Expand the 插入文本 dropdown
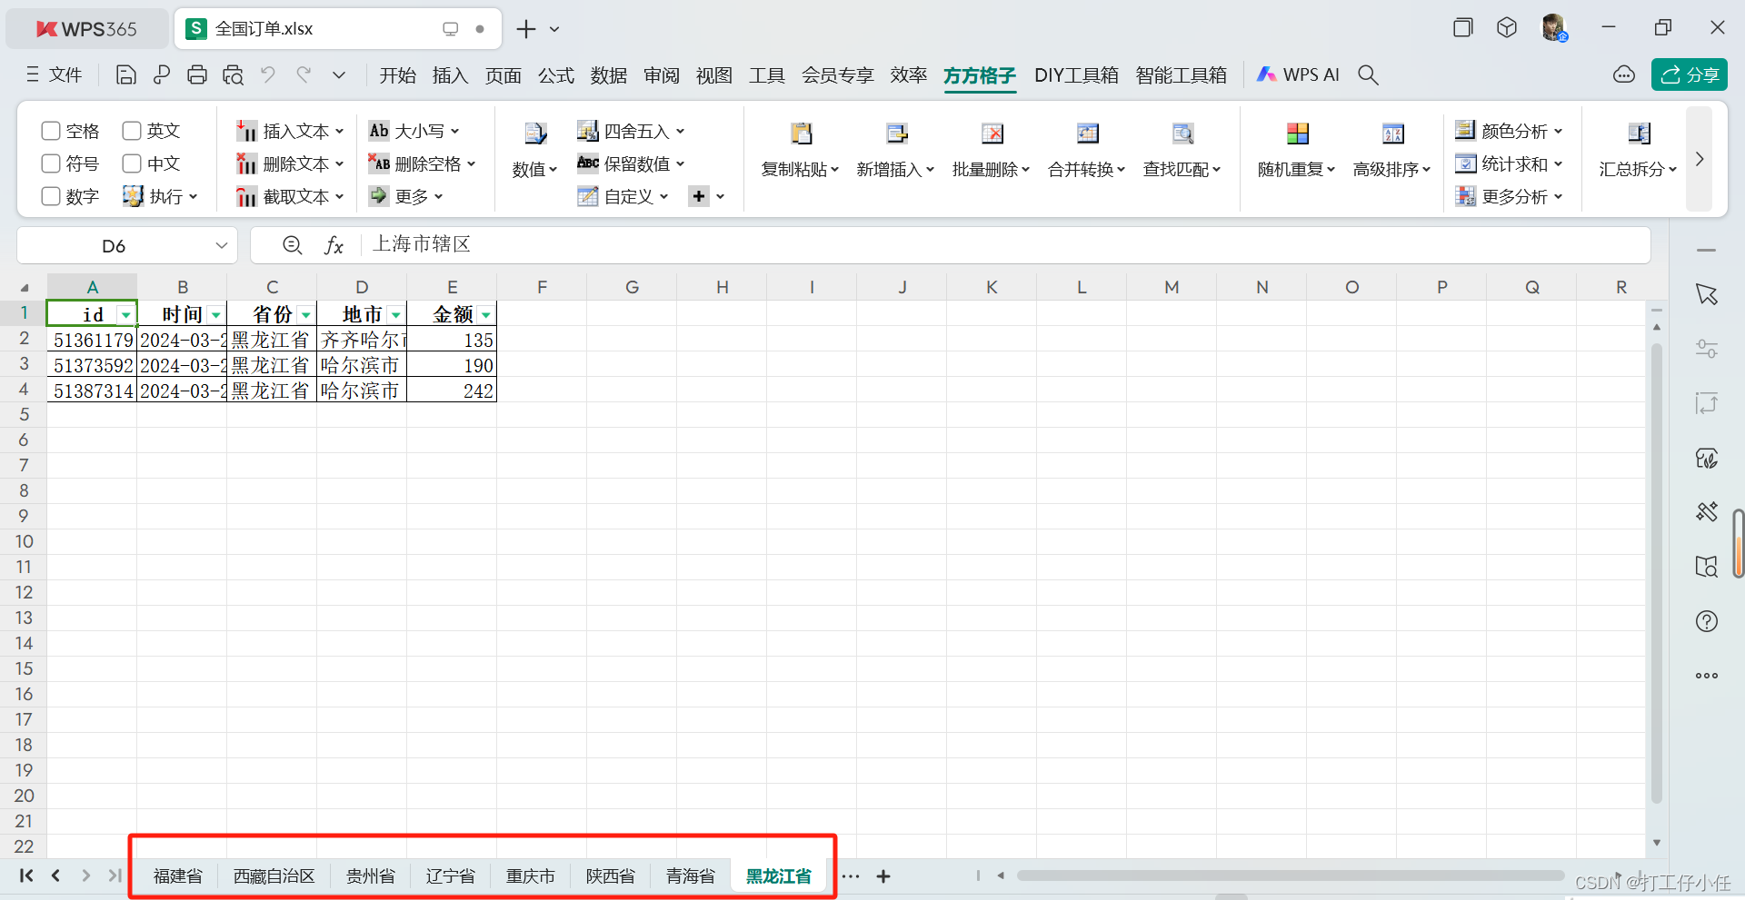 (x=339, y=132)
